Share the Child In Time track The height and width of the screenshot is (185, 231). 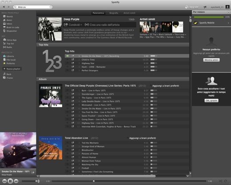coord(72,60)
